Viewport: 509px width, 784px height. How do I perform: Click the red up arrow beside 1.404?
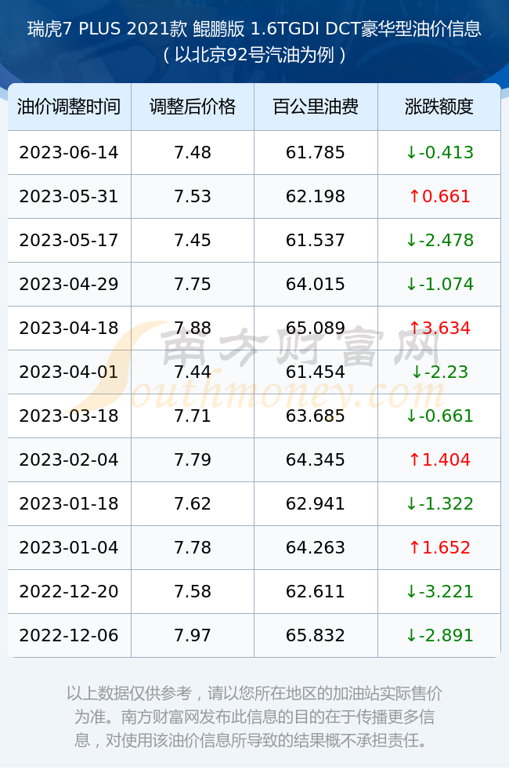[x=414, y=459]
